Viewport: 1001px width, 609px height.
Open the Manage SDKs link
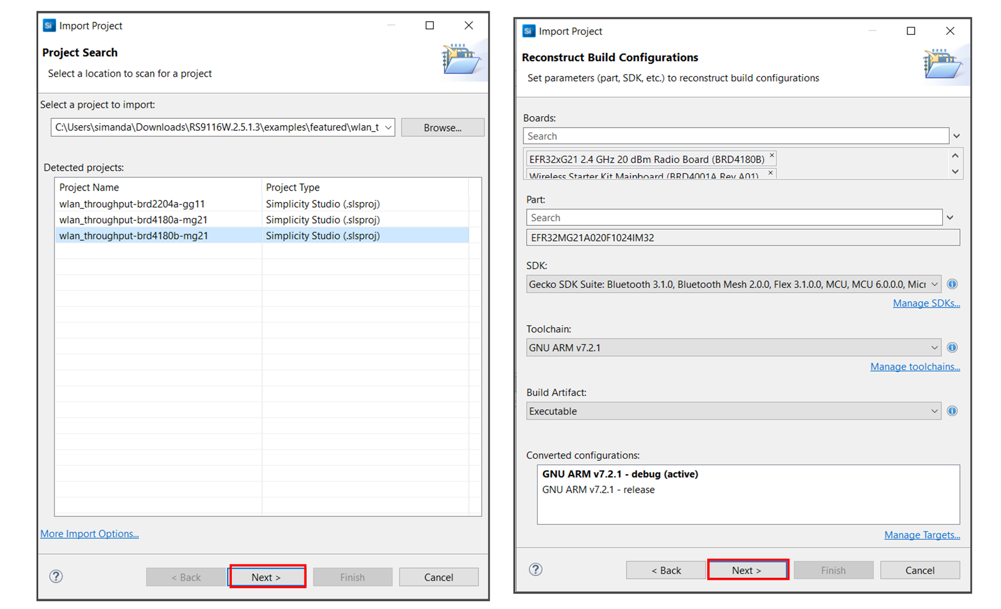[x=926, y=303]
